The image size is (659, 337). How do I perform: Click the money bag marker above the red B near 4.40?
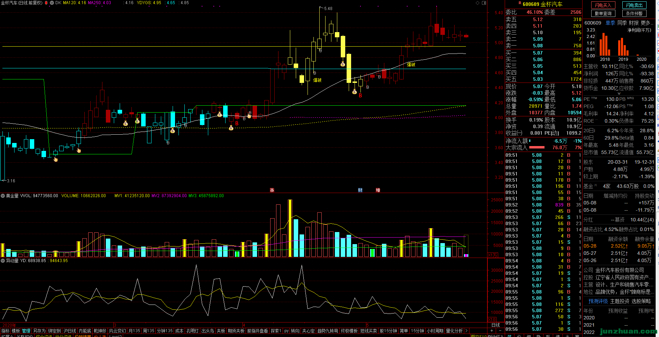[354, 92]
